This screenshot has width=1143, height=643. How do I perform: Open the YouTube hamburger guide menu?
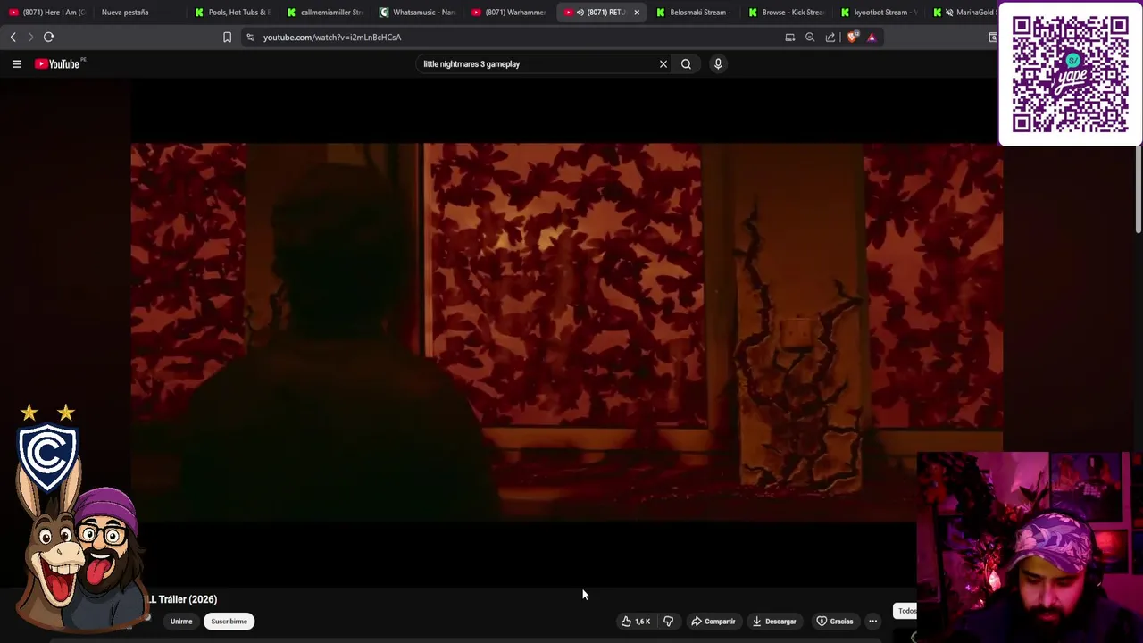pyautogui.click(x=16, y=63)
